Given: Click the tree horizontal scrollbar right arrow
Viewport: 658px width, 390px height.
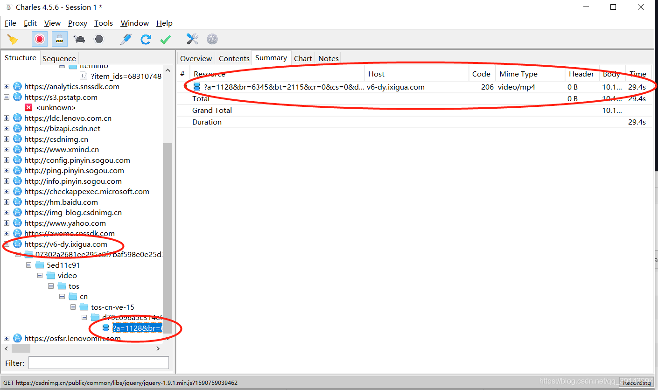Looking at the screenshot, I should (158, 348).
